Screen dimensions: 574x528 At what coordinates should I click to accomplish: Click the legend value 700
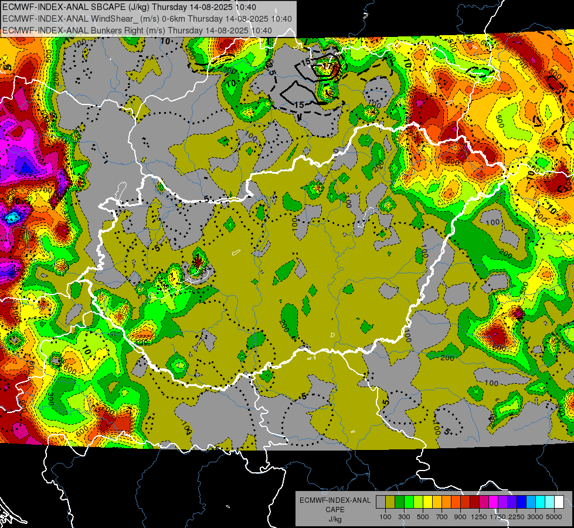coord(442,517)
